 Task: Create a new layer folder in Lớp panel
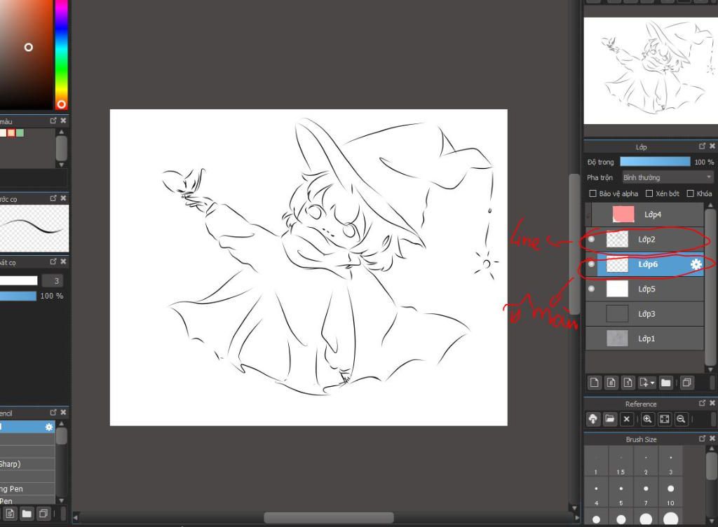click(666, 383)
